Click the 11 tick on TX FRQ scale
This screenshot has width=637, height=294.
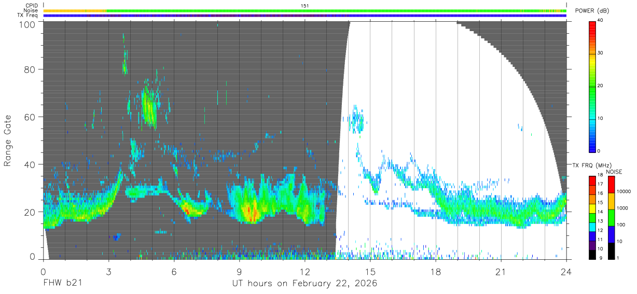click(x=600, y=240)
